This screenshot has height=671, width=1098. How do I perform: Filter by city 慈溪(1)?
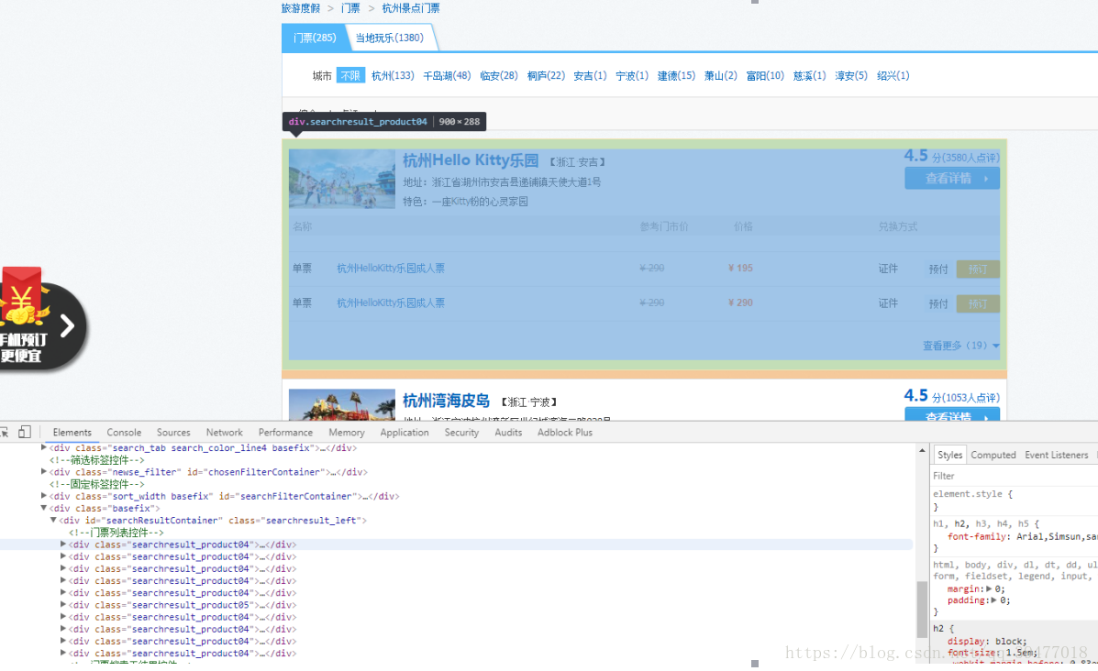[809, 75]
